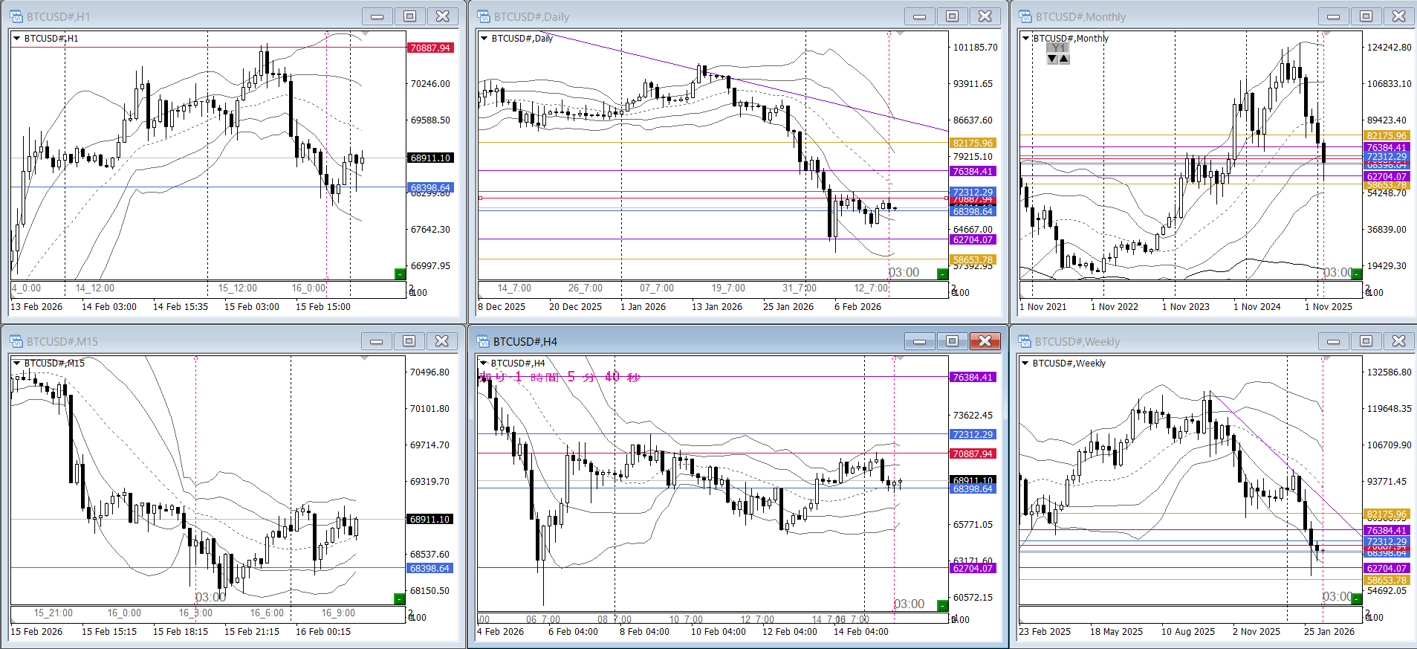This screenshot has height=649, width=1417.
Task: Click the orange 82175.96 price label on Daily chart
Action: pos(972,143)
